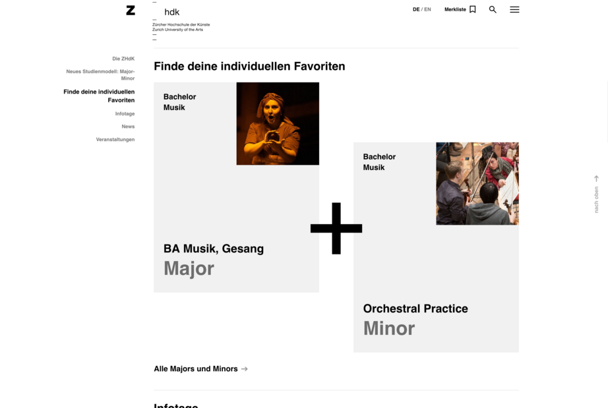Go to Die ZHdK sidebar section
Image resolution: width=608 pixels, height=408 pixels.
pyautogui.click(x=123, y=59)
